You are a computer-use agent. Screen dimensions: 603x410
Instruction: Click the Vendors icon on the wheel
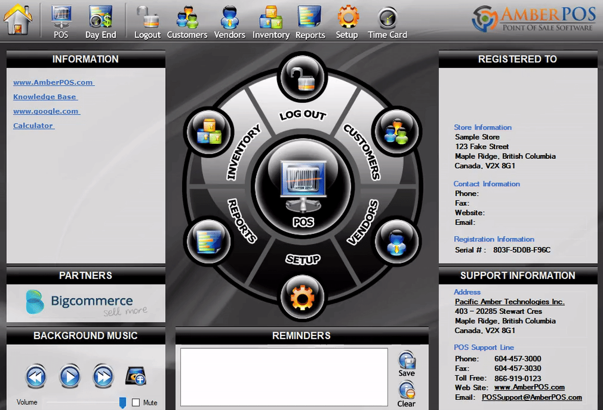point(396,242)
